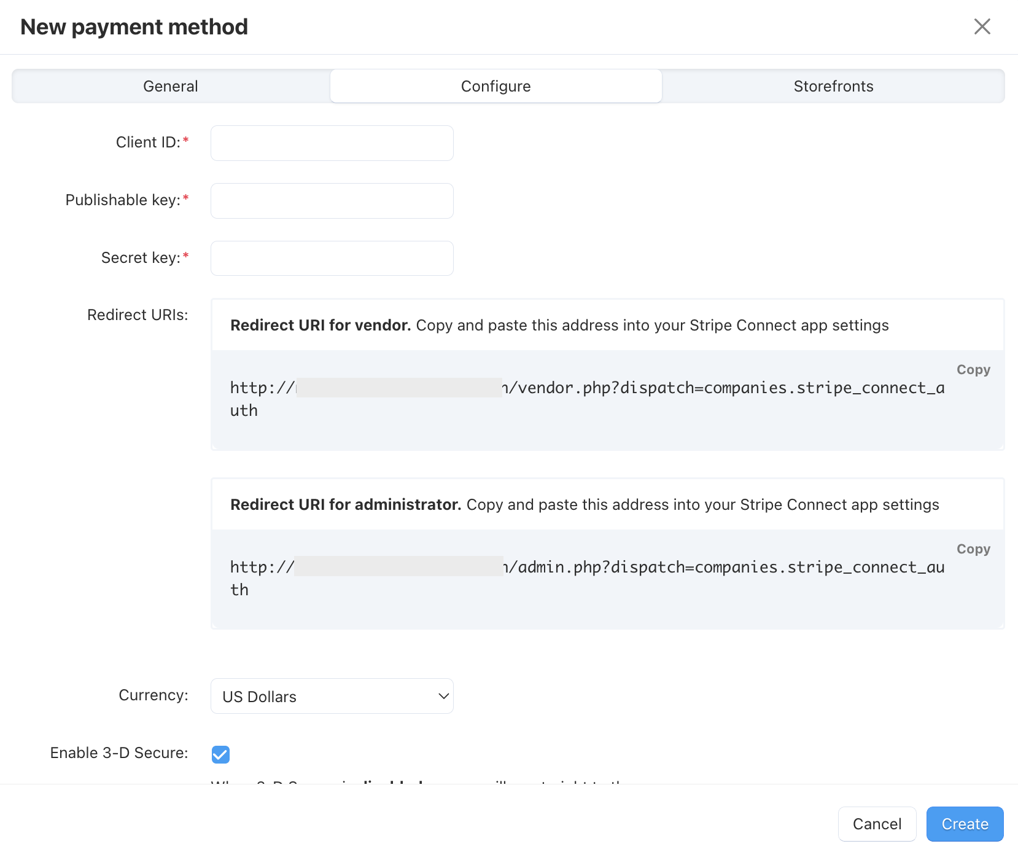Cancel the new payment method
The image size is (1018, 860).
pyautogui.click(x=877, y=824)
